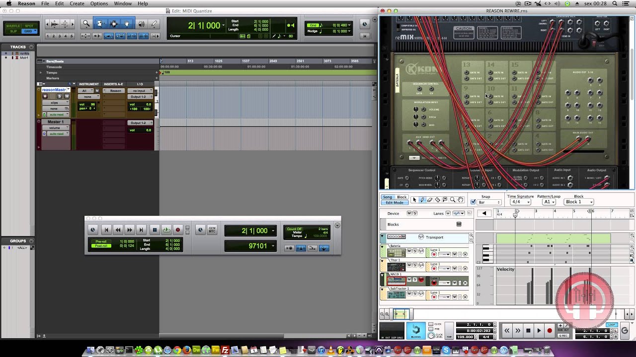Image resolution: width=636 pixels, height=357 pixels.
Task: Open the Options menu
Action: click(99, 3)
